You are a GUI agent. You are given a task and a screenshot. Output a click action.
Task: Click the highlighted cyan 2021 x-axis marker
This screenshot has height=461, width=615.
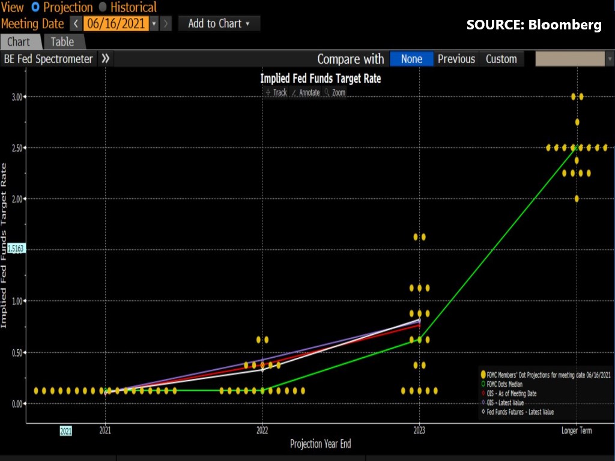(66, 431)
